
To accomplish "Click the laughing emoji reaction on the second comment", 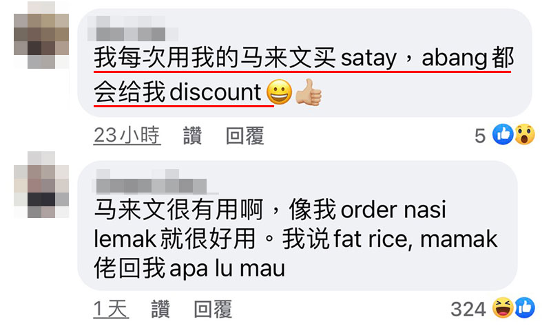I will click(503, 307).
